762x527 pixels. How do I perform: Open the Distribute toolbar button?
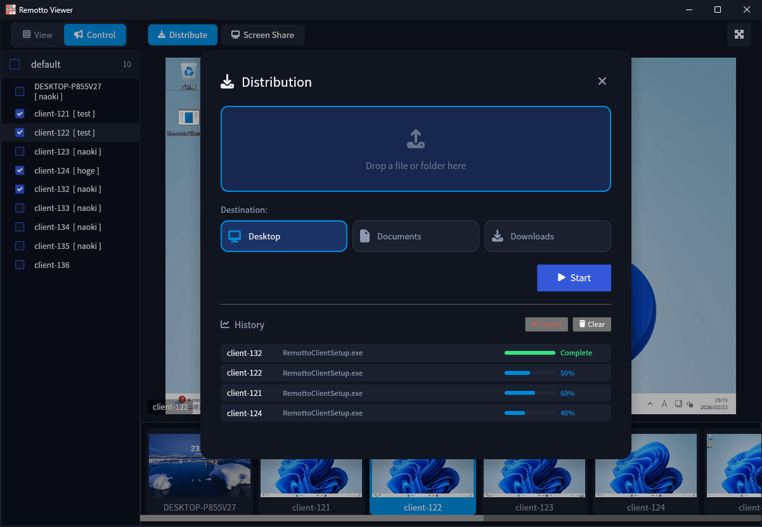tap(183, 35)
